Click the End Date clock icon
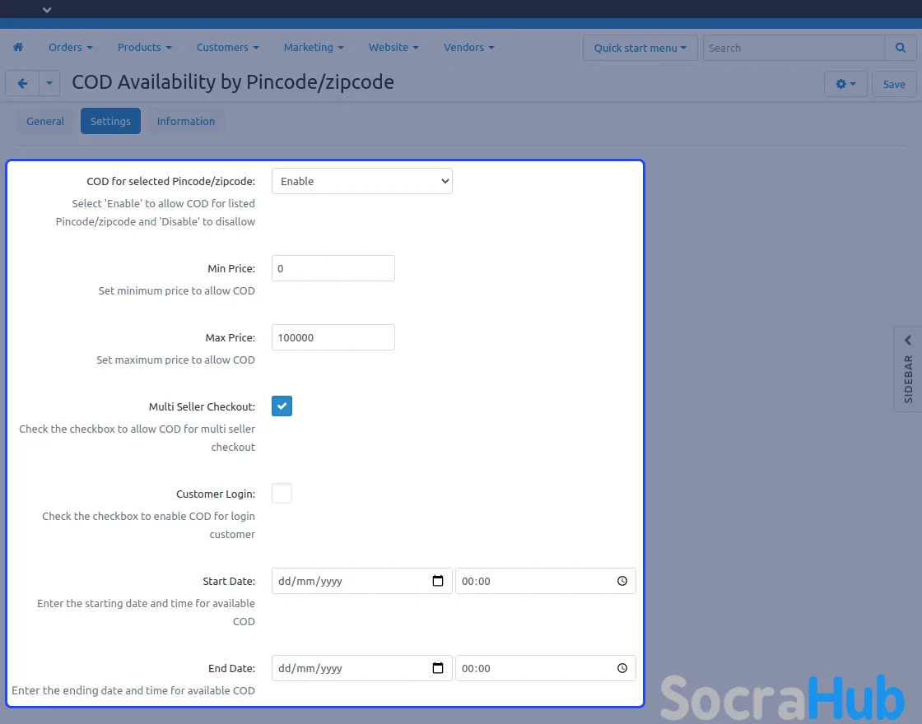Image resolution: width=922 pixels, height=724 pixels. (622, 668)
